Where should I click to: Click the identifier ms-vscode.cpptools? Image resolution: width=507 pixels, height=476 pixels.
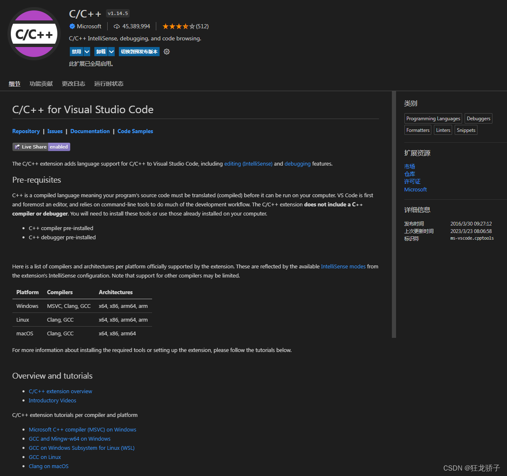pos(472,238)
